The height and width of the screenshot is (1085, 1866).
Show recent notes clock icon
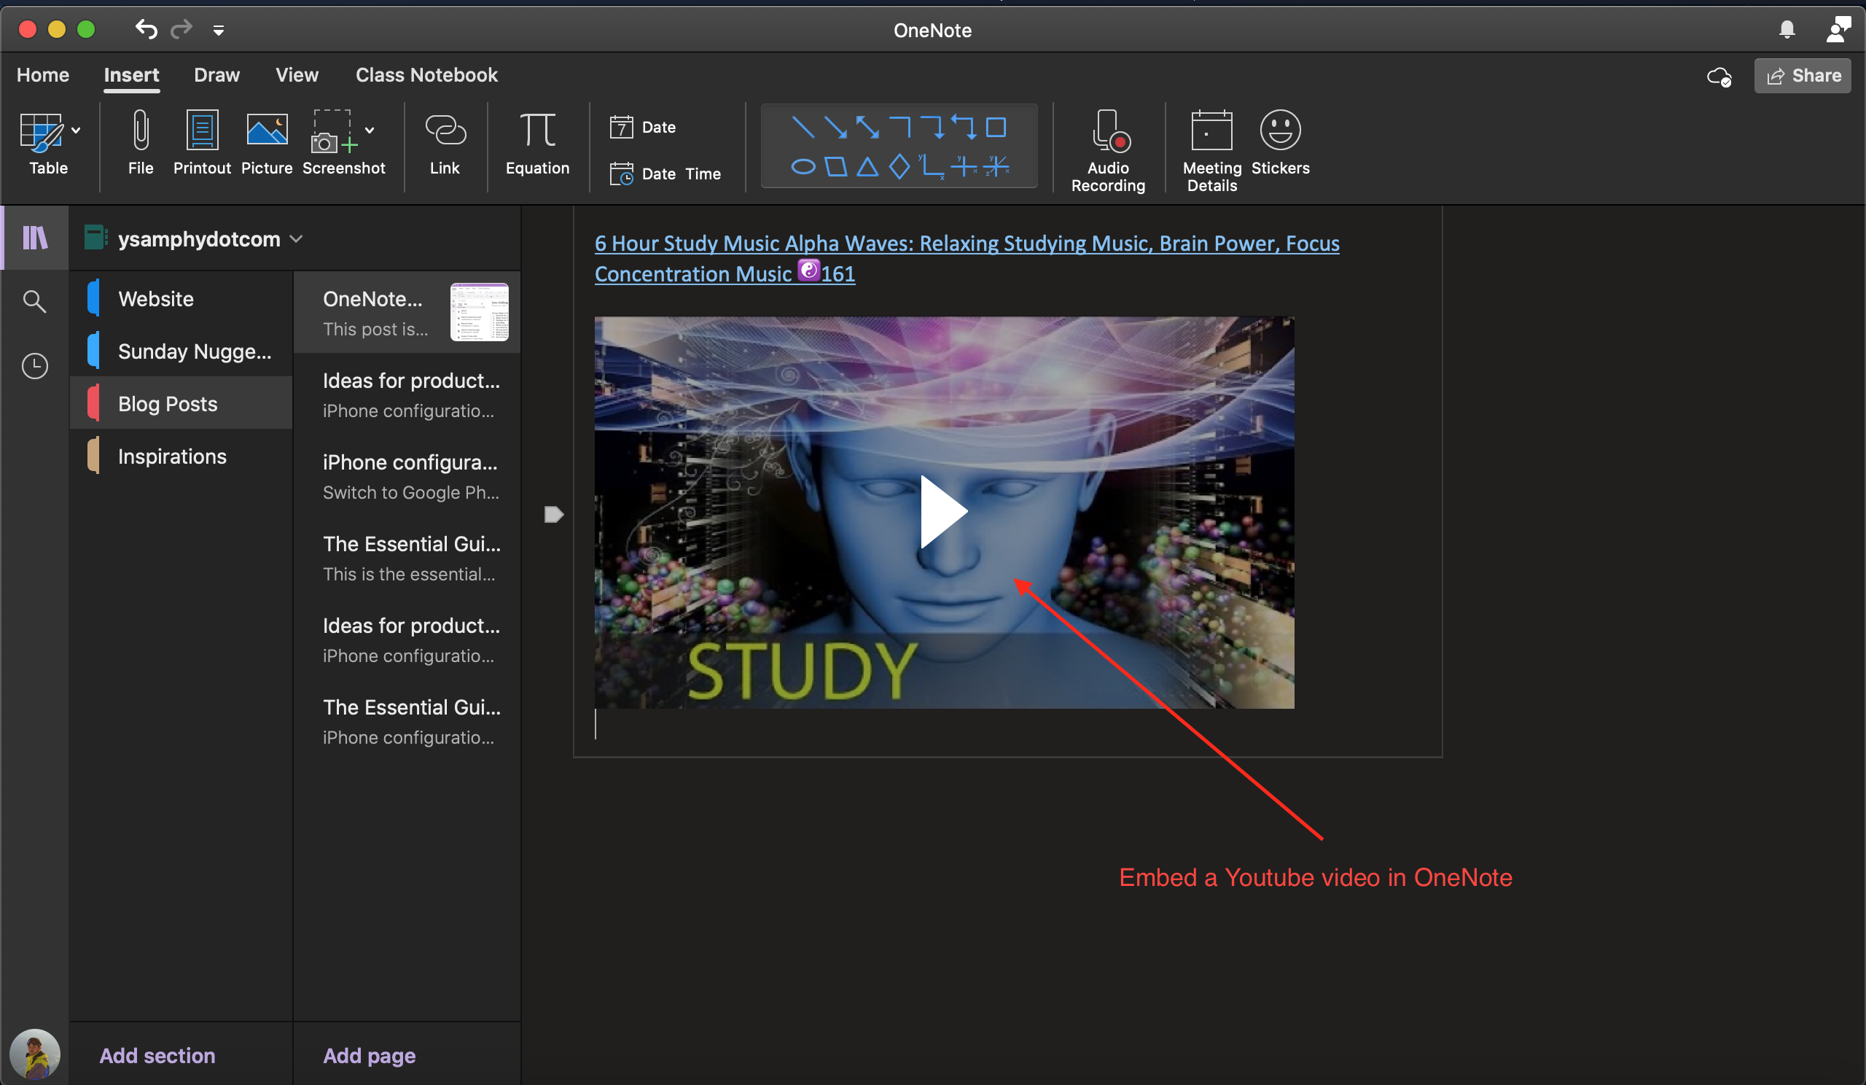pos(35,366)
